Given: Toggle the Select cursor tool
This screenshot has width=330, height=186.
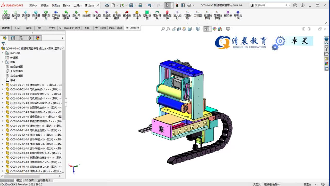Looking at the screenshot, I should click(x=168, y=5).
